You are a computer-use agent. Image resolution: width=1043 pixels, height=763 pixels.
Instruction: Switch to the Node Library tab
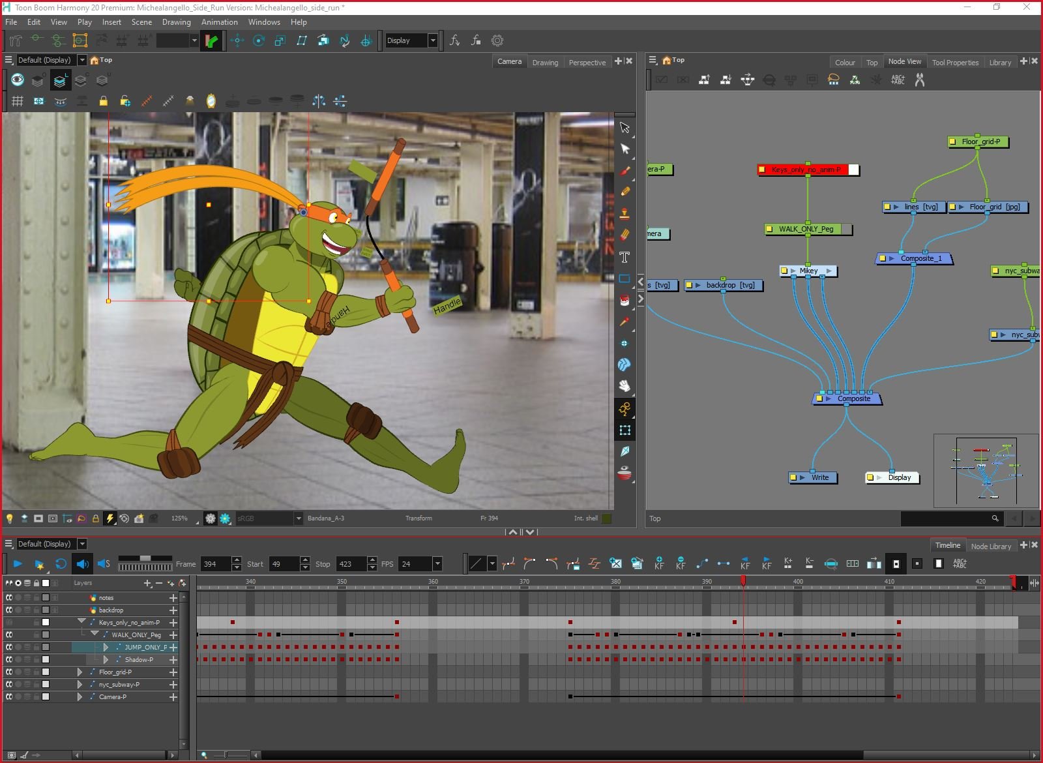pyautogui.click(x=991, y=546)
